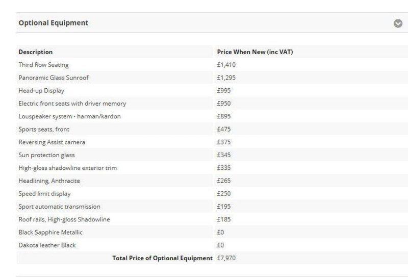Image resolution: width=408 pixels, height=277 pixels.
Task: Click the Optional Equipment heading
Action: (54, 23)
